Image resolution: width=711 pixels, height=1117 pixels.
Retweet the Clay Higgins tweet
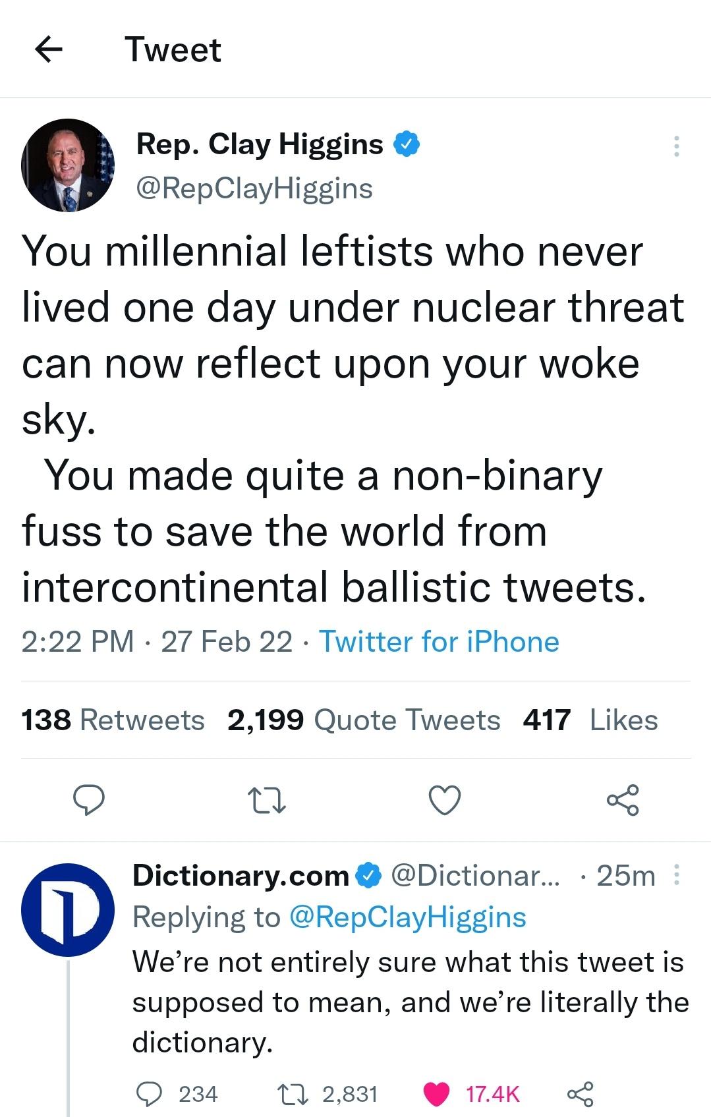click(x=266, y=800)
